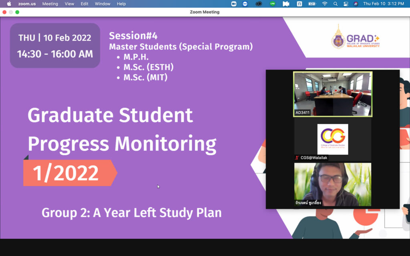Click the green full-screen window button
The image size is (410, 256).
[17, 12]
